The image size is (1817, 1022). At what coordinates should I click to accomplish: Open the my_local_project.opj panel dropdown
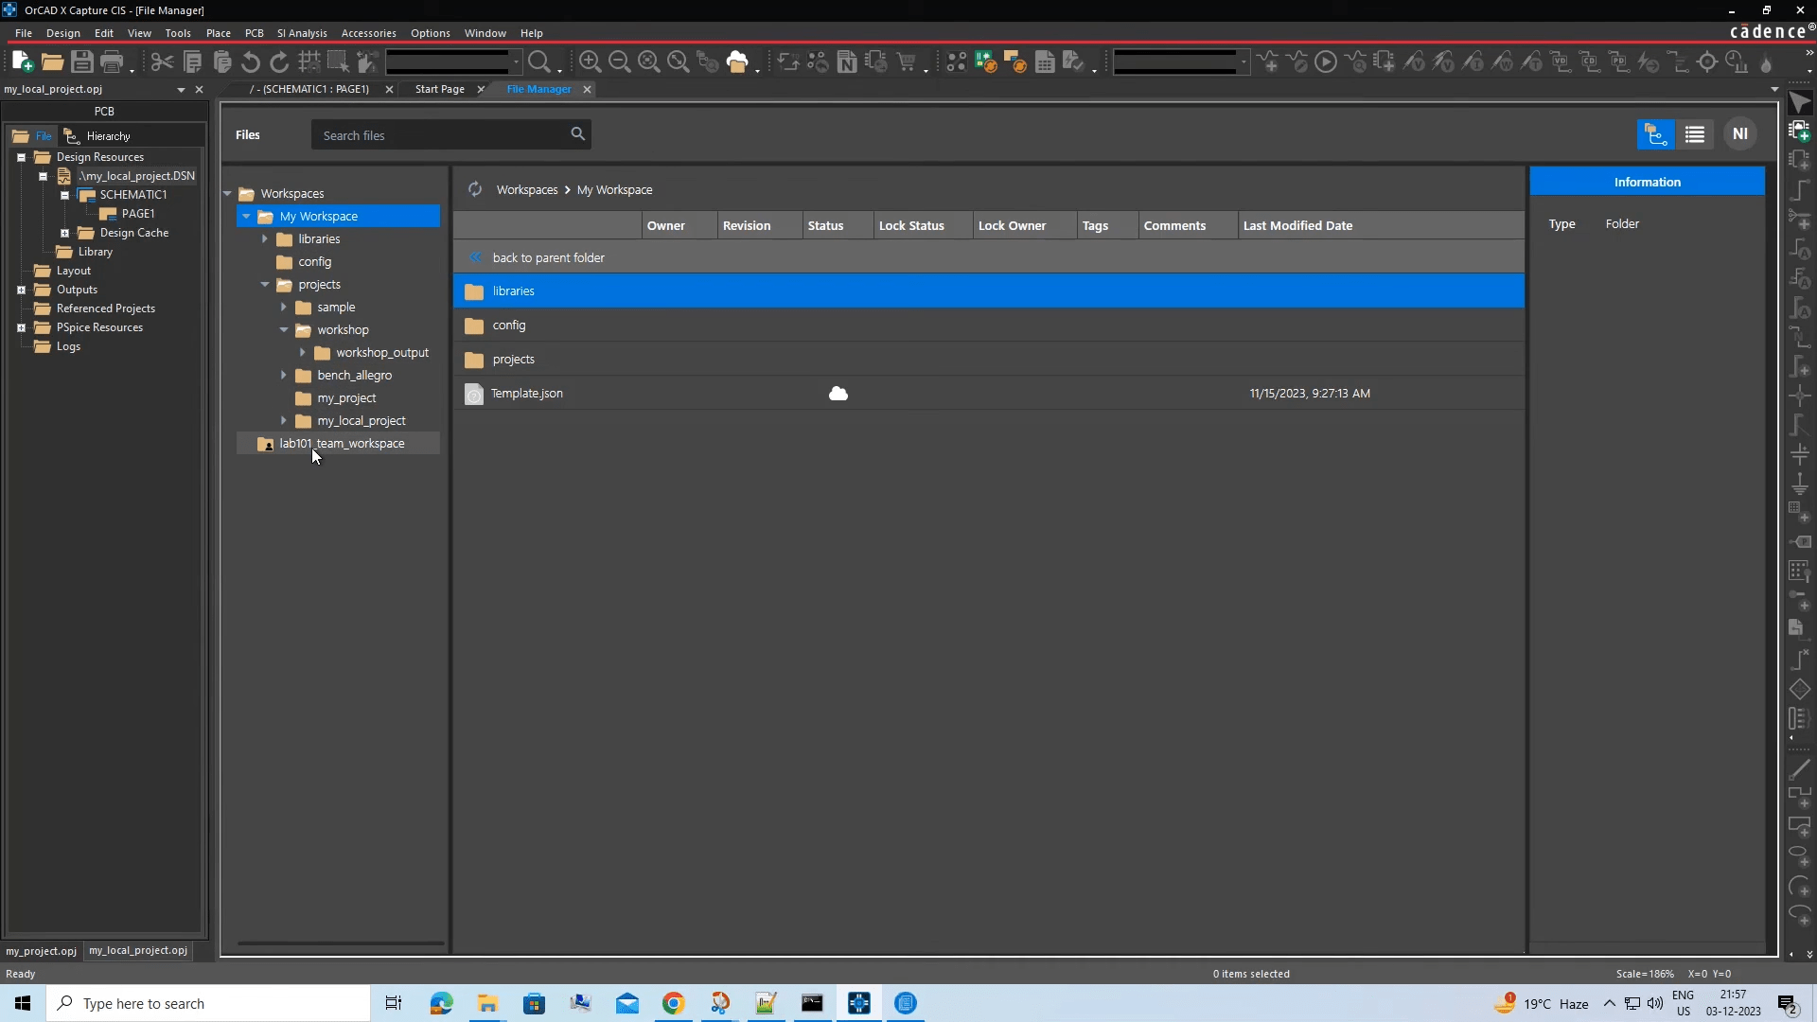(181, 90)
